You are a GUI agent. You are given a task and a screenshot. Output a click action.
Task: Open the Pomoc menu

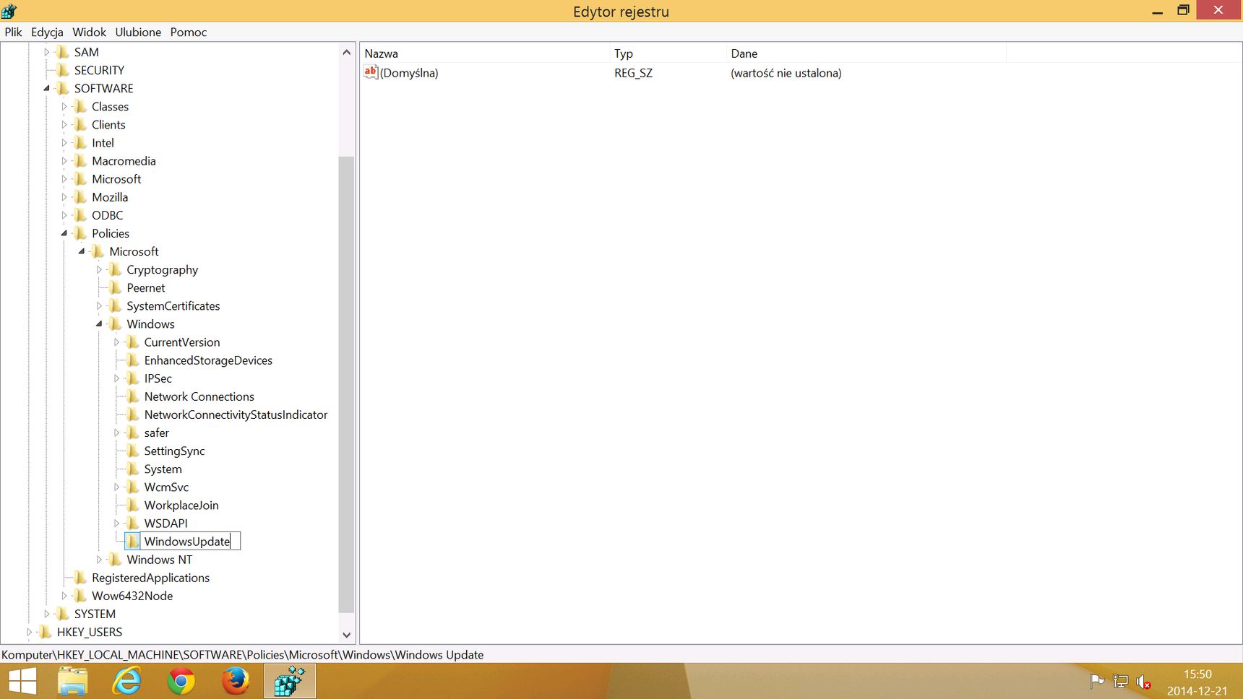pos(189,32)
